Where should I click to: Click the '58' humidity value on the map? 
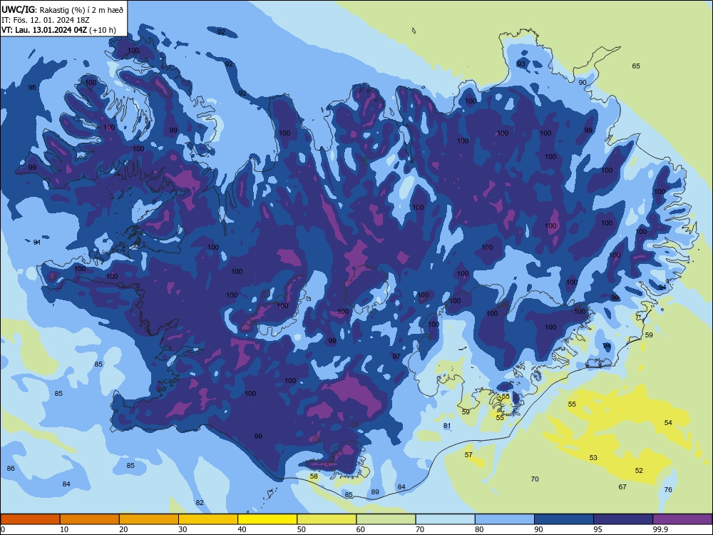tap(314, 477)
